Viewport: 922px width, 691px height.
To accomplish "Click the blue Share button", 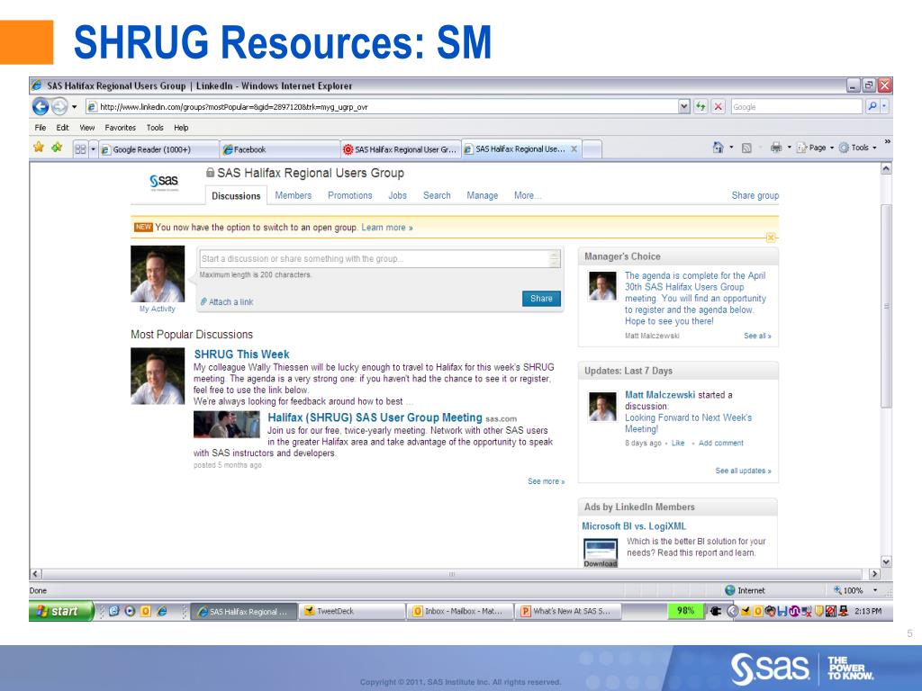I will pyautogui.click(x=541, y=299).
